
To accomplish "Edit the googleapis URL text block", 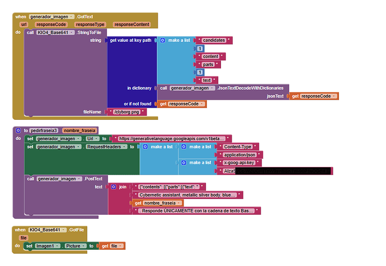I will coord(171,138).
